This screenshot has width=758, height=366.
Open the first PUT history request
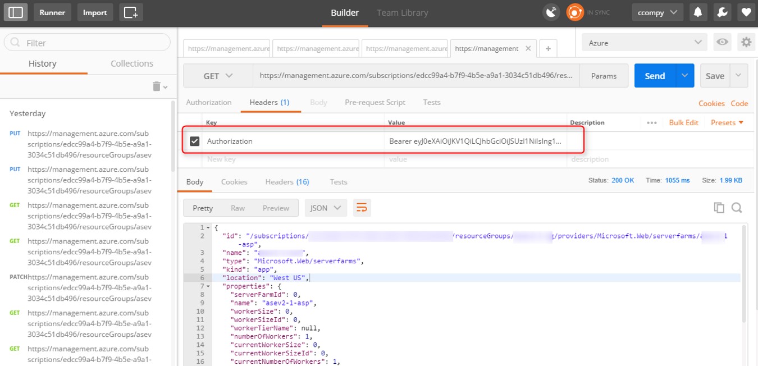pos(88,144)
